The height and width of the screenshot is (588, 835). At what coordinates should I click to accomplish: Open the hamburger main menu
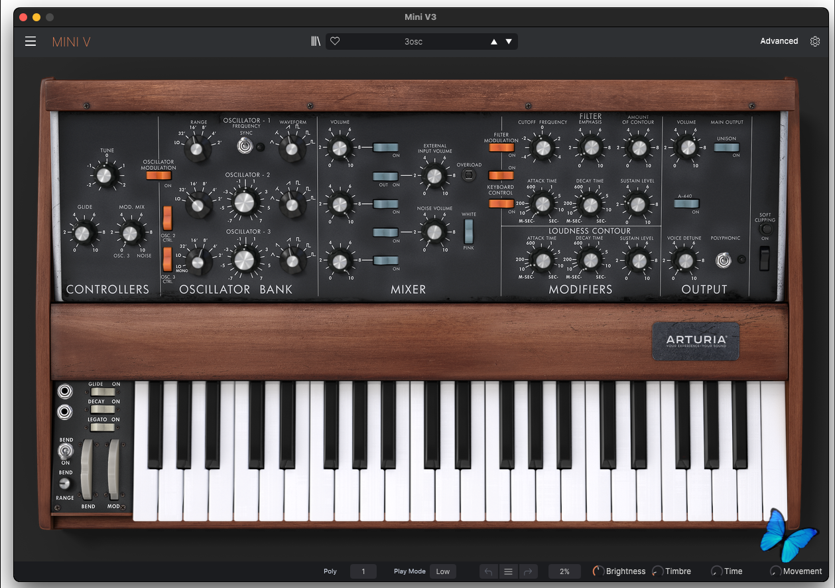(x=31, y=42)
